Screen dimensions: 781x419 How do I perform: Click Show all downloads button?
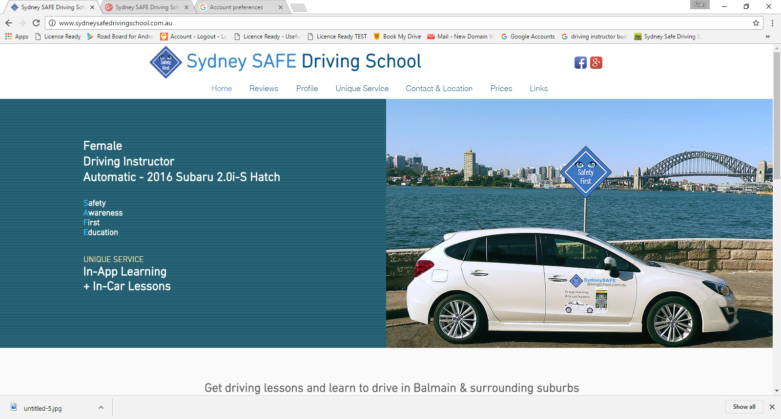pos(744,407)
